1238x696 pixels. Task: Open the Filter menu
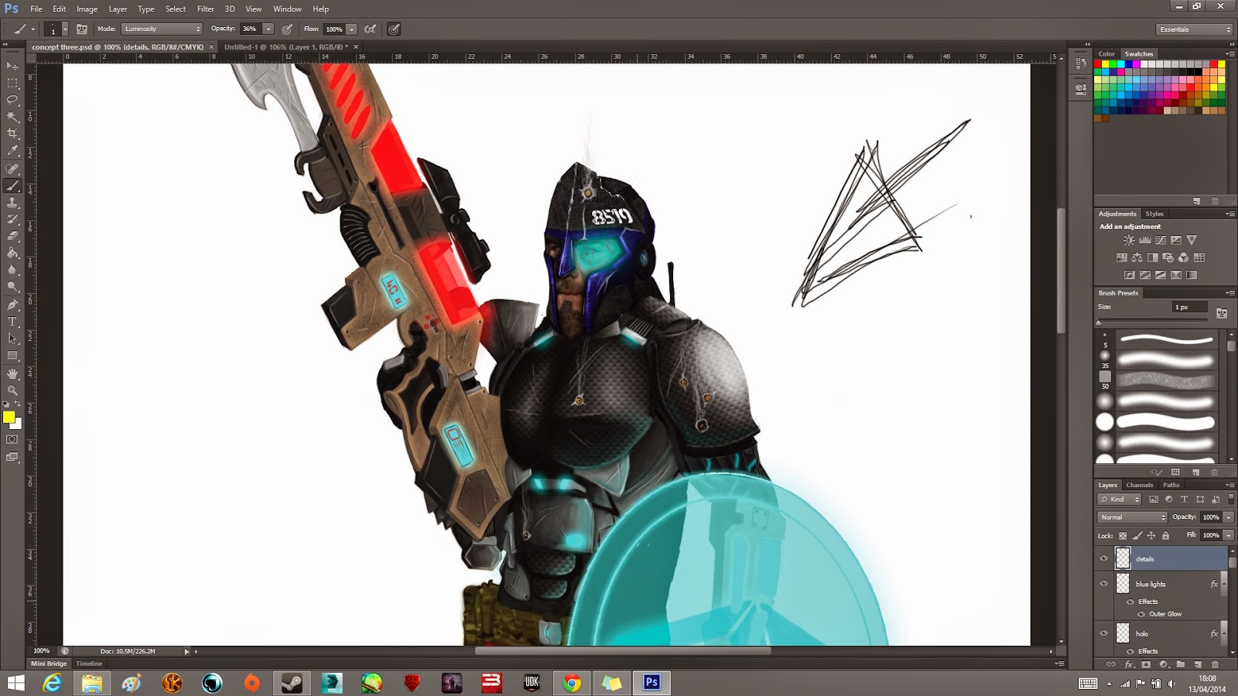click(205, 9)
